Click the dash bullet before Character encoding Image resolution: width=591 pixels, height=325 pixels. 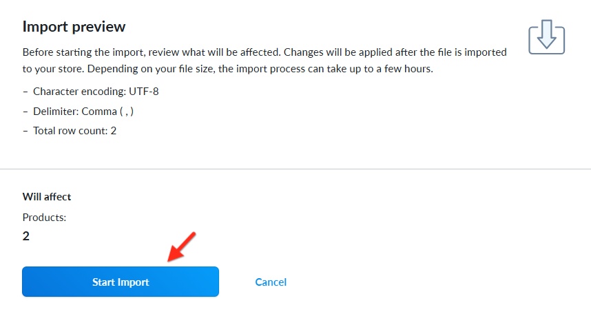[x=25, y=92]
